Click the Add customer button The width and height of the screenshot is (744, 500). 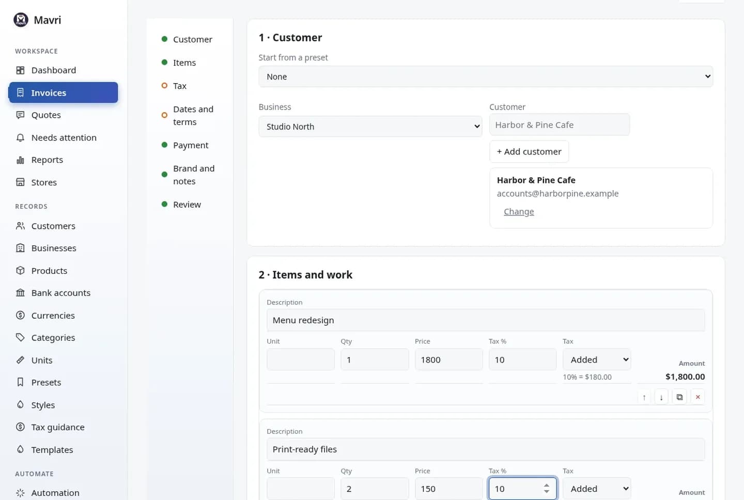(x=529, y=151)
